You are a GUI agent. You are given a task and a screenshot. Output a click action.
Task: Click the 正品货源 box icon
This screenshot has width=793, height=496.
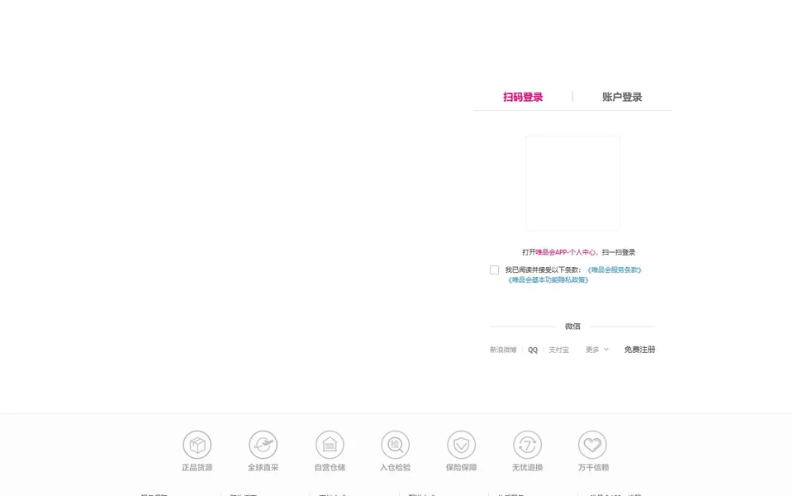(197, 445)
